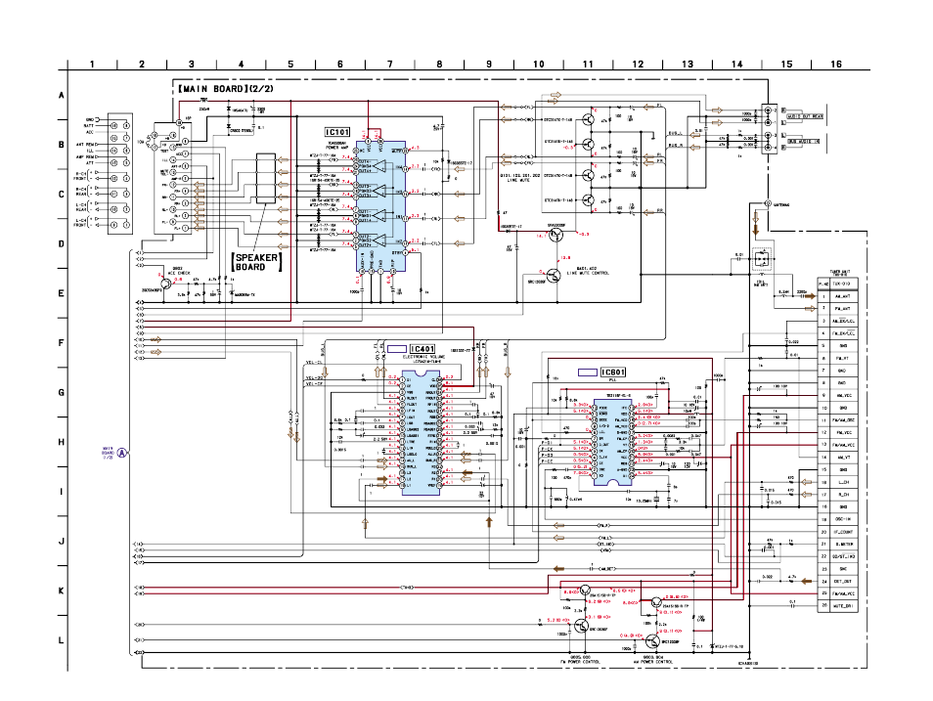
Task: Click the ACC CHECK transistor caption
Action: click(180, 271)
